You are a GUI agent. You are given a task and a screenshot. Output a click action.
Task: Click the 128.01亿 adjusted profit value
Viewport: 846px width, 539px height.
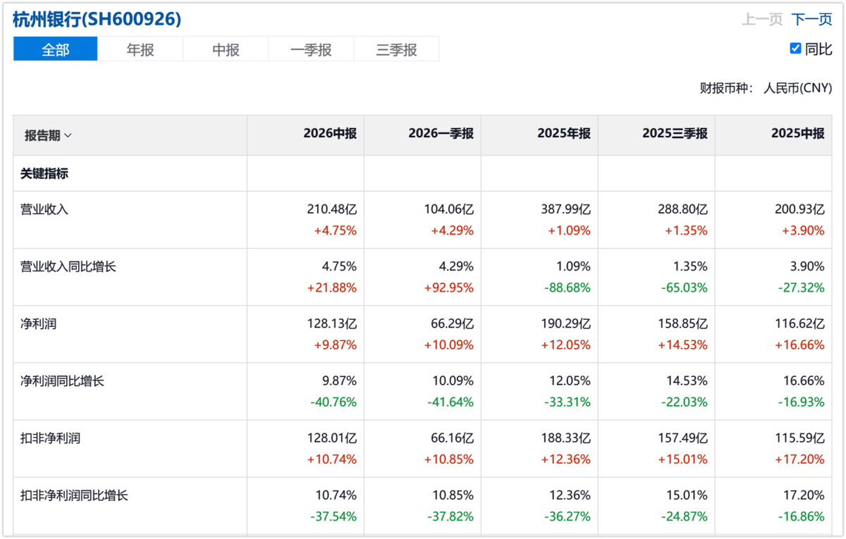tap(332, 438)
